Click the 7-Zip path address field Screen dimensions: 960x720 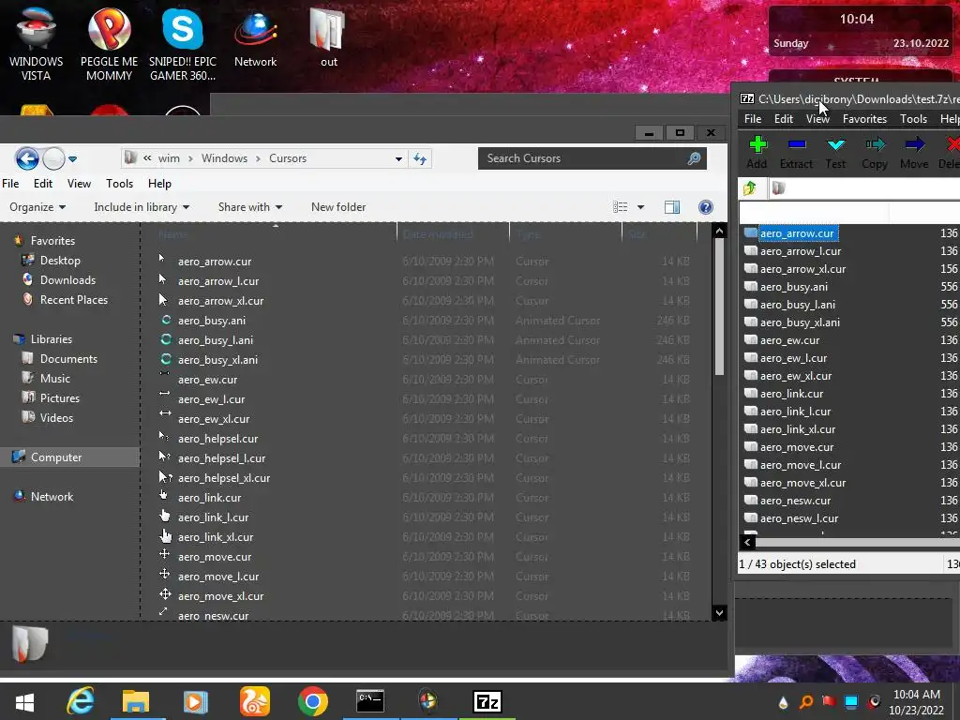[x=863, y=187]
